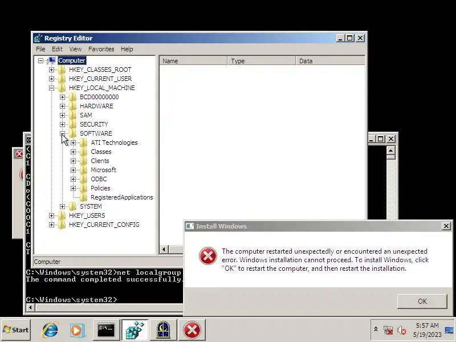Select Registry Editor taskbar button
This screenshot has height=342, width=456.
pyautogui.click(x=135, y=330)
